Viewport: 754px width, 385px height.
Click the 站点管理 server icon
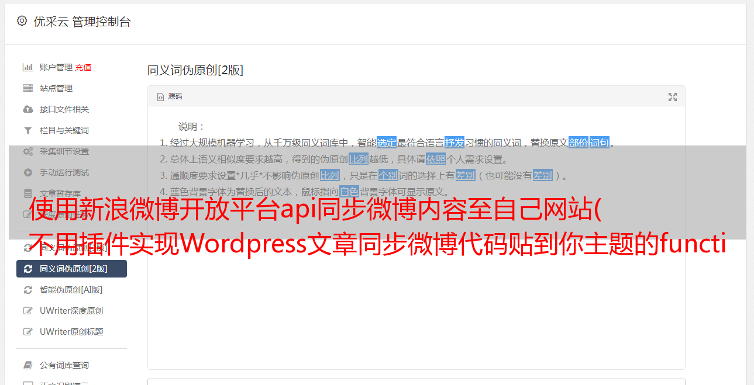[x=27, y=88]
